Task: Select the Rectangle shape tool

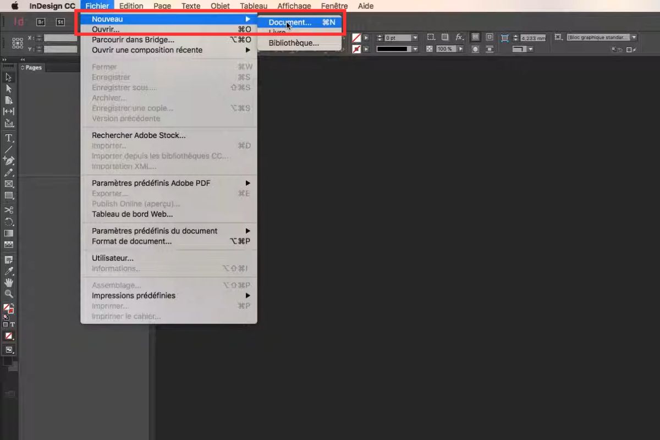Action: pos(9,195)
